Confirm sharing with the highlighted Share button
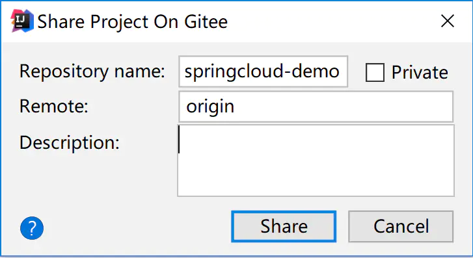The height and width of the screenshot is (258, 473). (284, 226)
